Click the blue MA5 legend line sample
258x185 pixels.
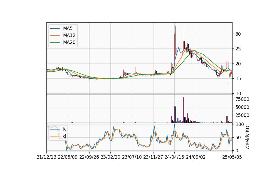55,28
